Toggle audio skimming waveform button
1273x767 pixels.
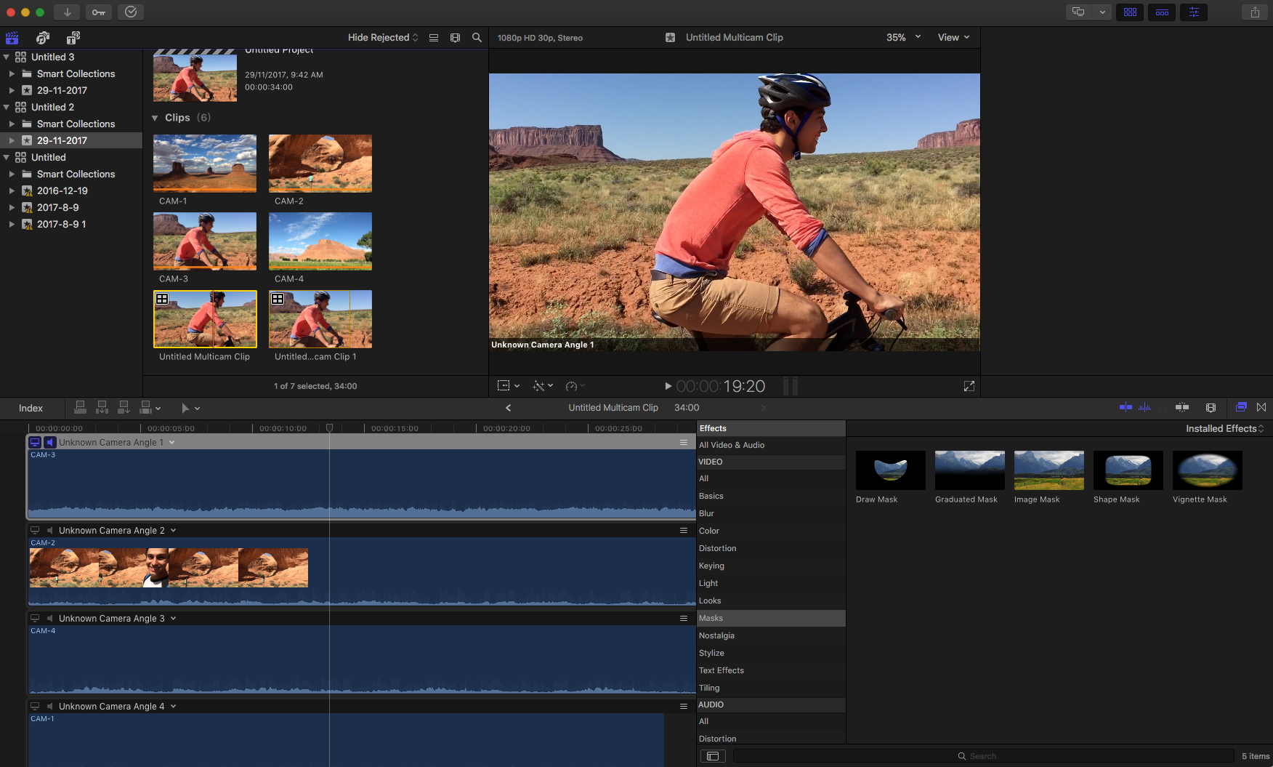coord(1145,407)
